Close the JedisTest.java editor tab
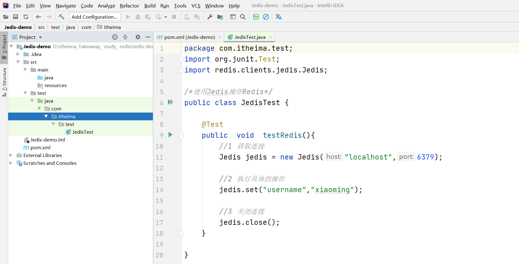 270,37
